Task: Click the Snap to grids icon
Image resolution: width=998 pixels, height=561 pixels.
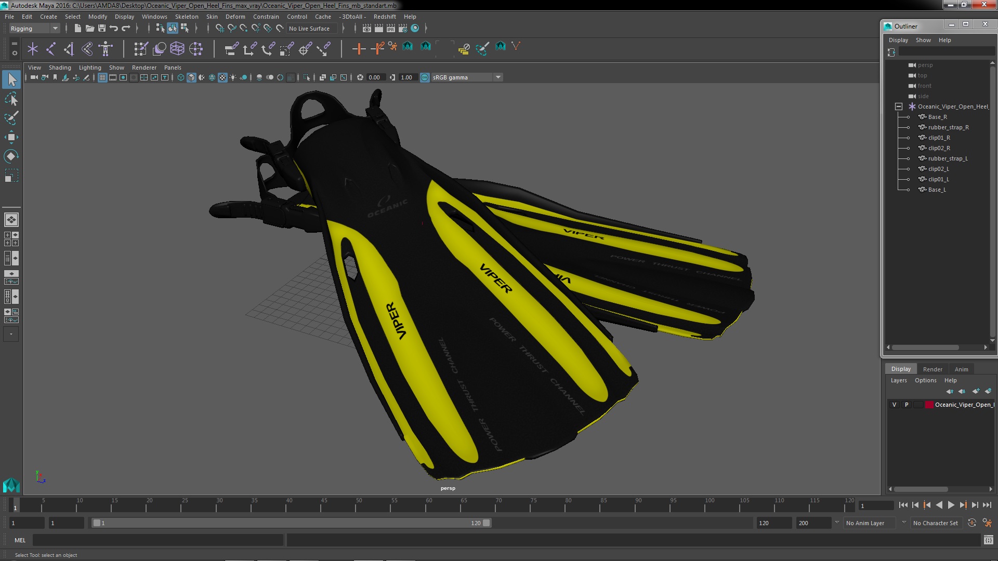Action: tap(219, 29)
